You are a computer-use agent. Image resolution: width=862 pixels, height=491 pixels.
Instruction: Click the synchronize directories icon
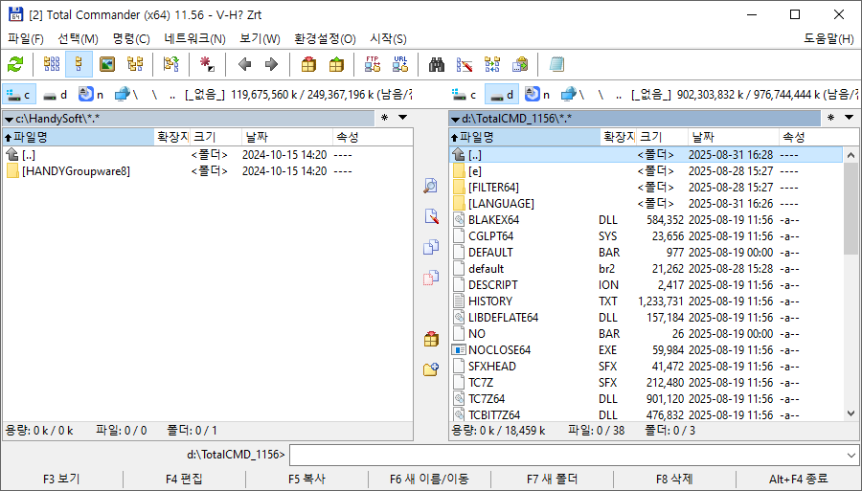492,64
